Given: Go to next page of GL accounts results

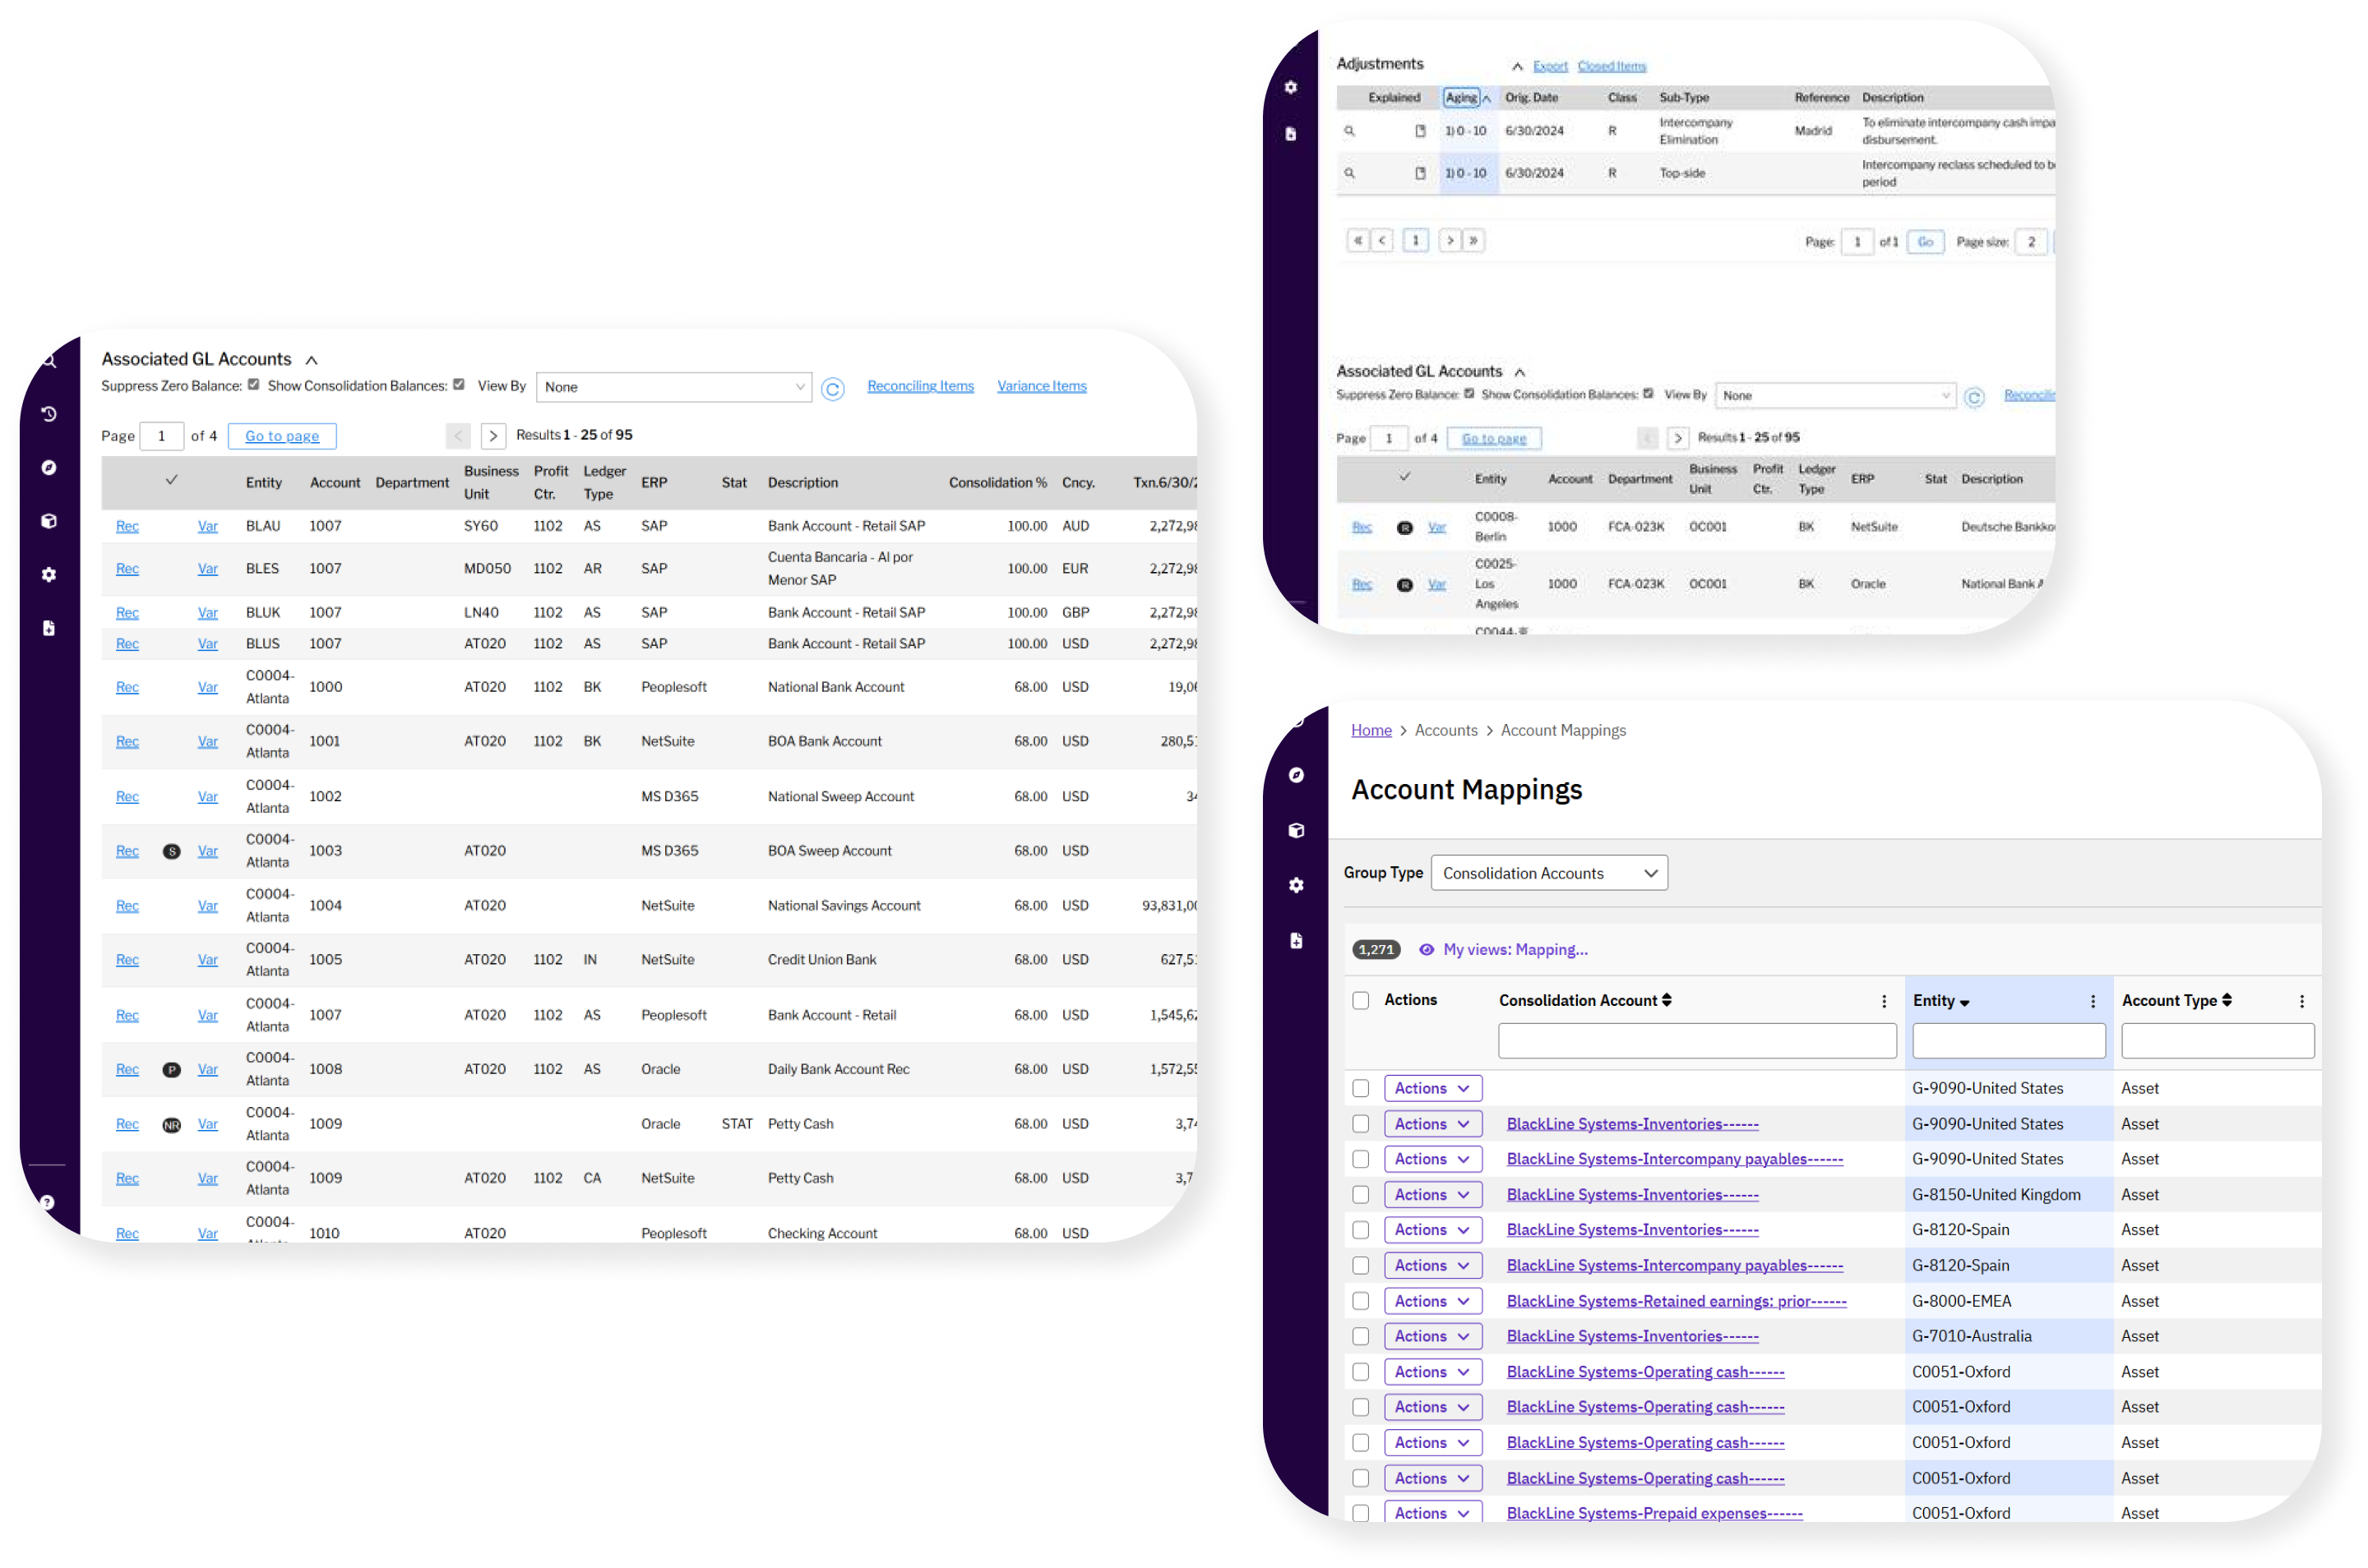Looking at the screenshot, I should click(x=493, y=436).
